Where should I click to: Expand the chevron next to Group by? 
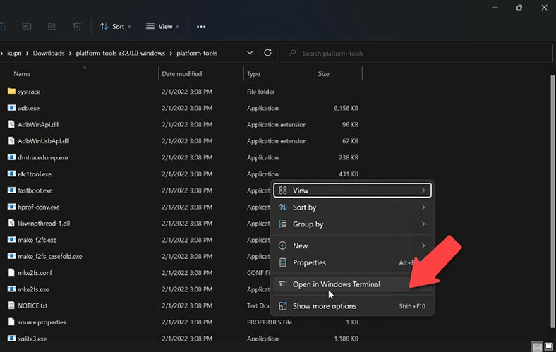(423, 224)
